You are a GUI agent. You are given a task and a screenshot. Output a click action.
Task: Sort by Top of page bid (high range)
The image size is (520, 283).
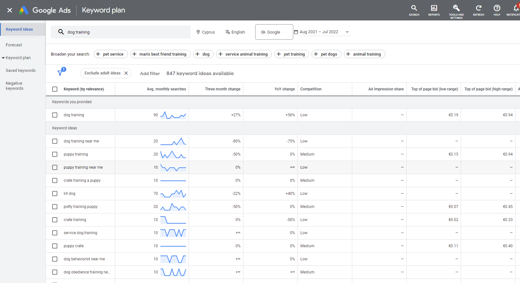(488, 89)
